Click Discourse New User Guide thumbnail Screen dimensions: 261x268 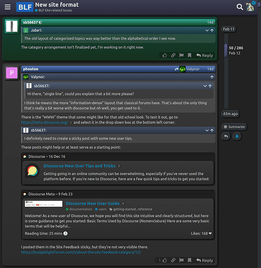44,204
